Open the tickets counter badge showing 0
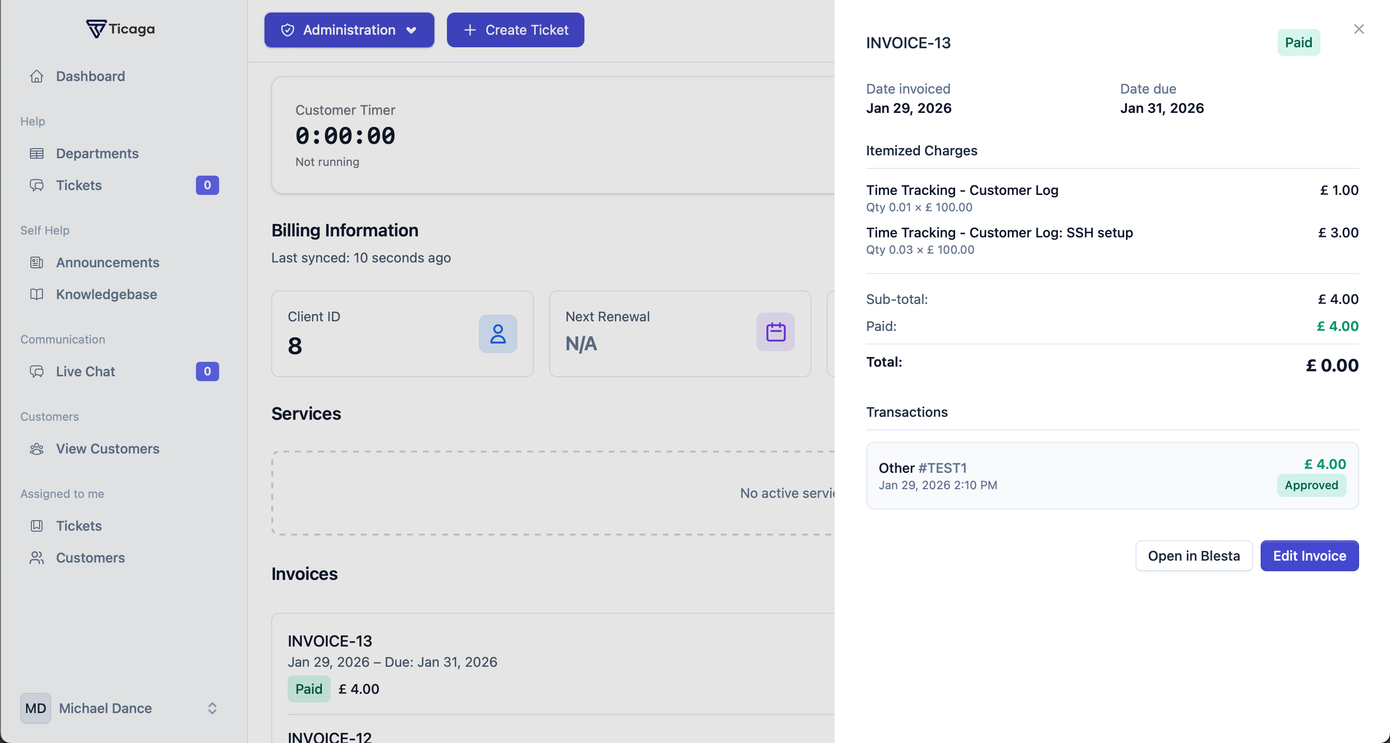The width and height of the screenshot is (1390, 743). 207,185
